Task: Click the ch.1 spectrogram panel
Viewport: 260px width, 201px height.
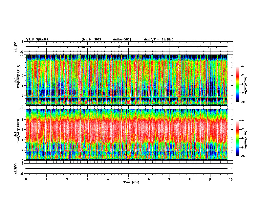Action: point(127,80)
